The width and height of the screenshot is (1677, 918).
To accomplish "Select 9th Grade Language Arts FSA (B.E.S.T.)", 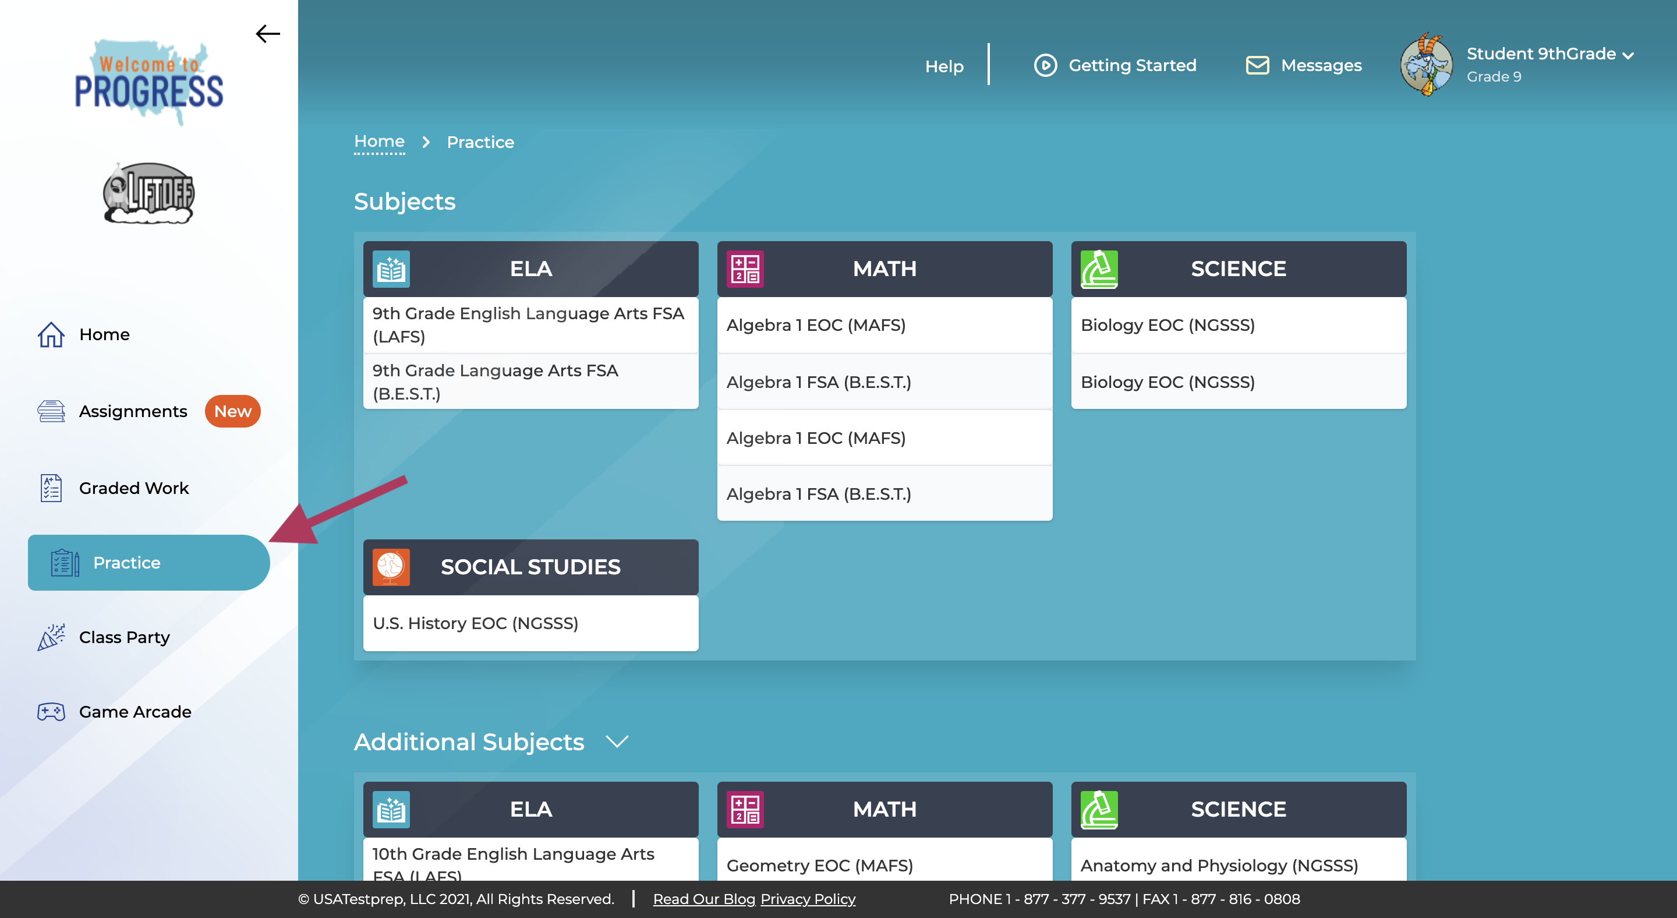I will [x=495, y=382].
